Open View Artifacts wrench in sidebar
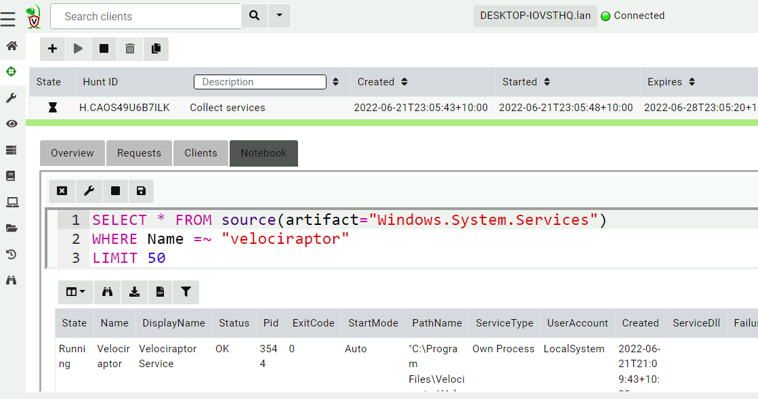The height and width of the screenshot is (399, 758). [12, 98]
